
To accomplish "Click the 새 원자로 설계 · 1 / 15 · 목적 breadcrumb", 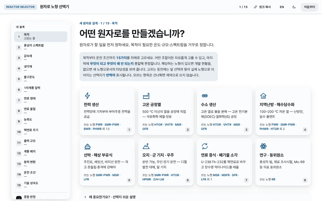I will 99,23.
